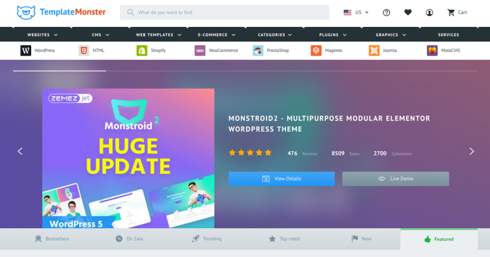The width and height of the screenshot is (490, 257).
Task: Open the Web Templates dropdown menu
Action: pyautogui.click(x=159, y=35)
